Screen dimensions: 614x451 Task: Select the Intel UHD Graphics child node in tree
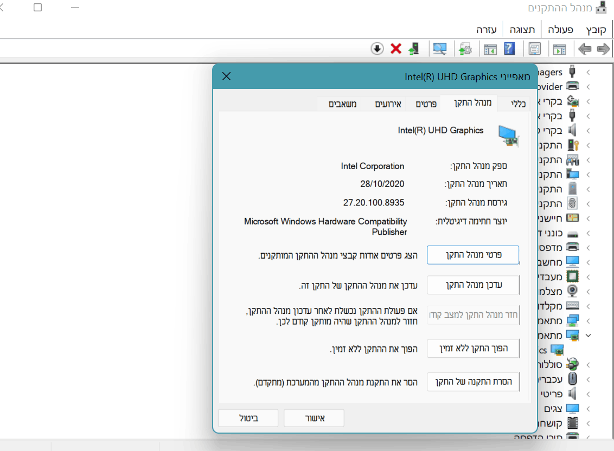551,350
